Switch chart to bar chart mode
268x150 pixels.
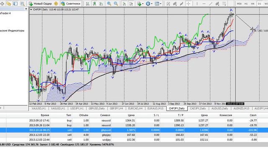(88, 4)
